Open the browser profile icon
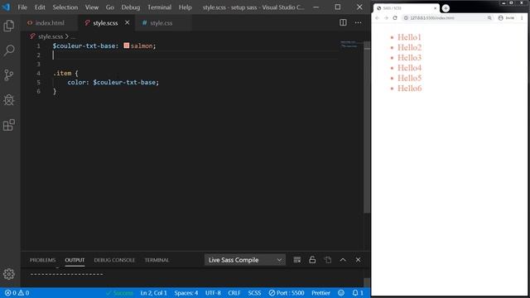The image size is (530, 298). click(500, 18)
